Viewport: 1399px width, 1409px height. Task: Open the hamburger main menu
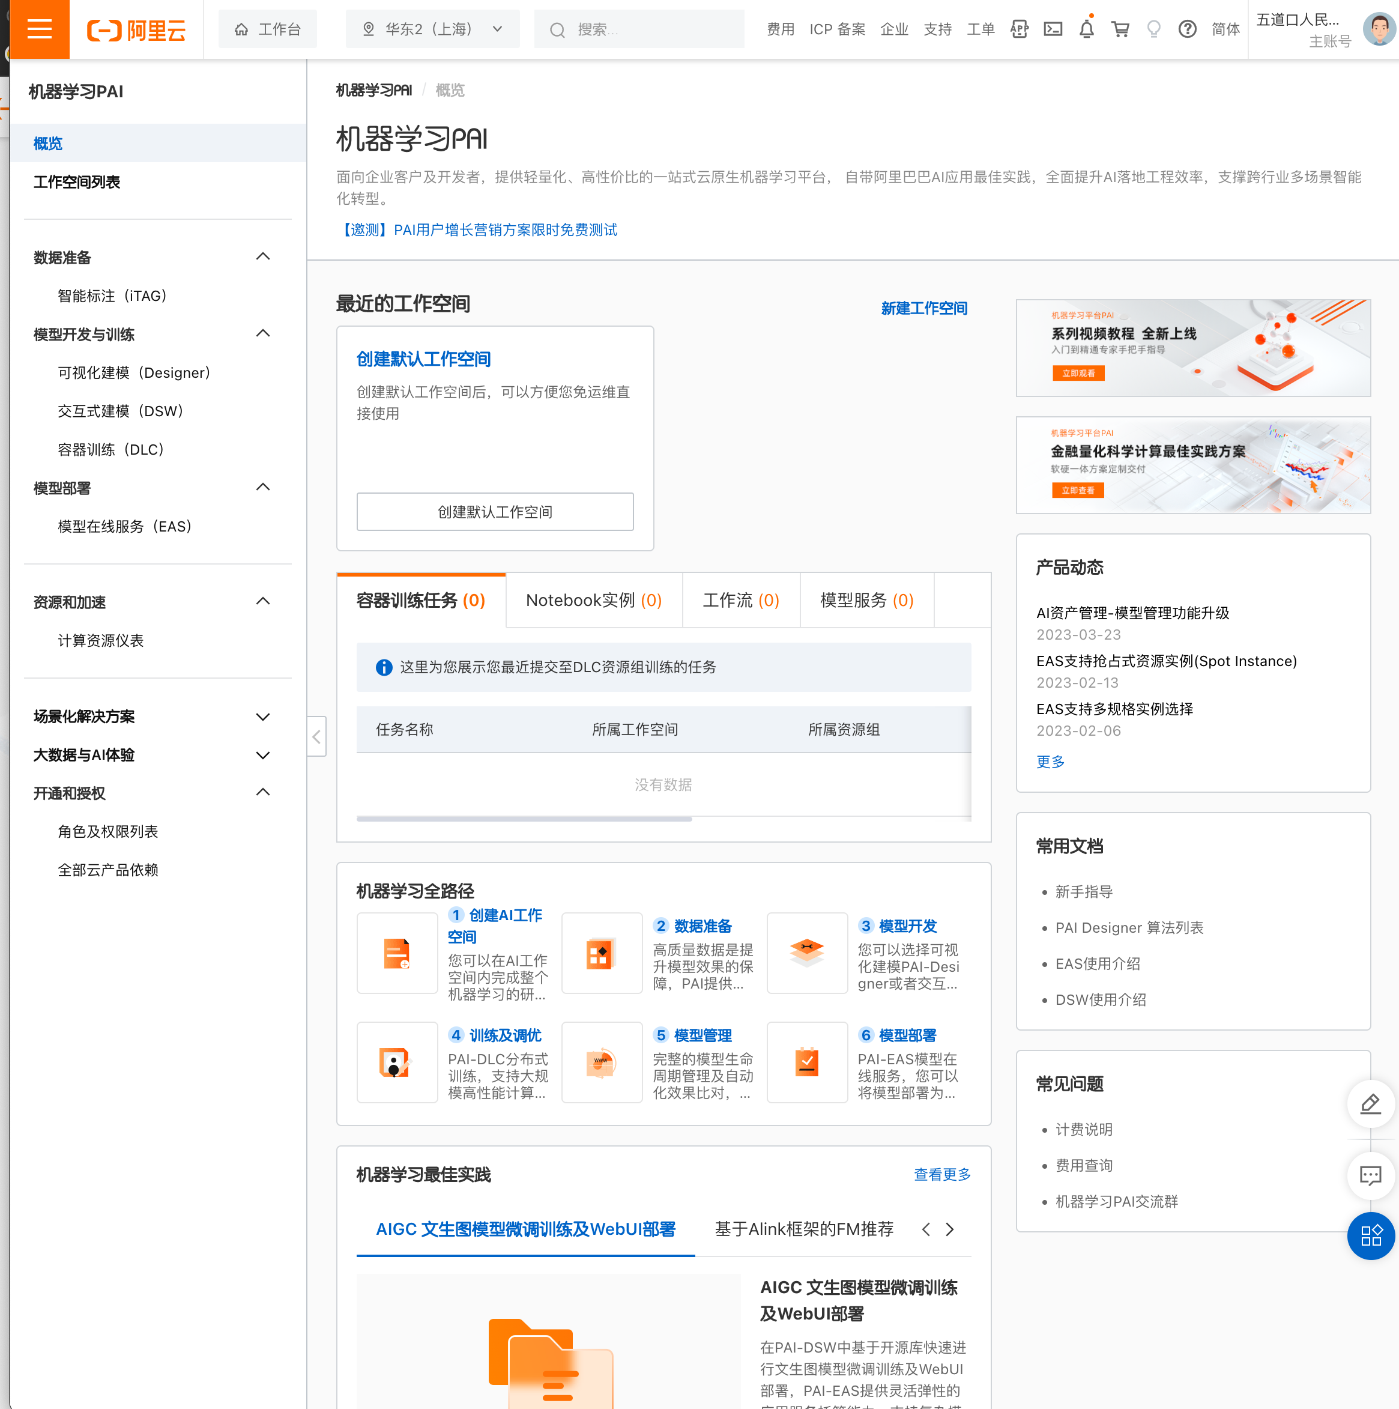40,29
